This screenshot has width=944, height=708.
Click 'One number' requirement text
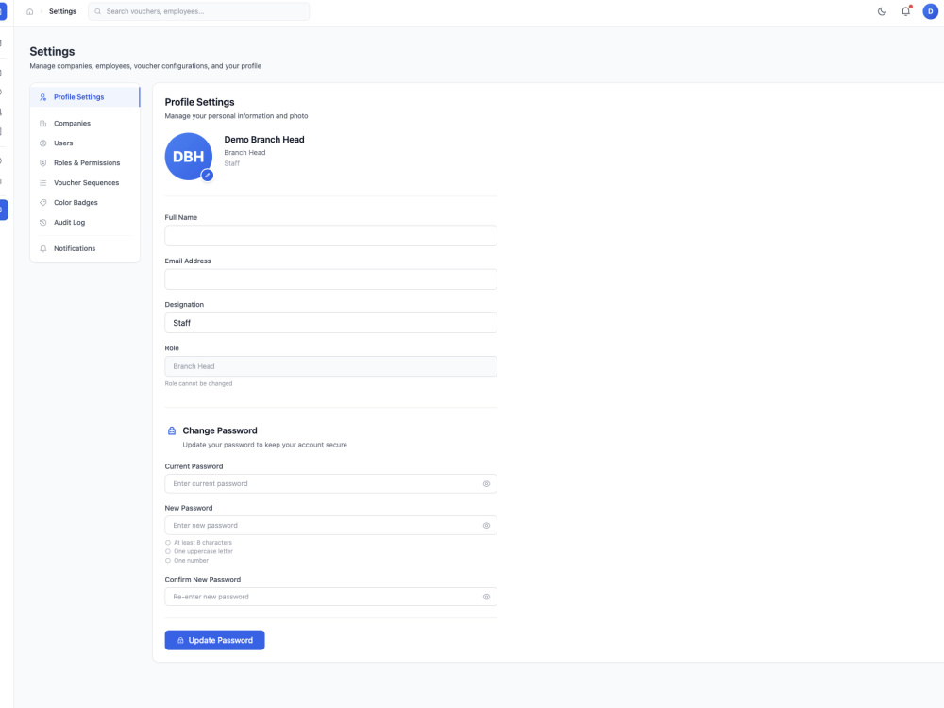coord(192,561)
